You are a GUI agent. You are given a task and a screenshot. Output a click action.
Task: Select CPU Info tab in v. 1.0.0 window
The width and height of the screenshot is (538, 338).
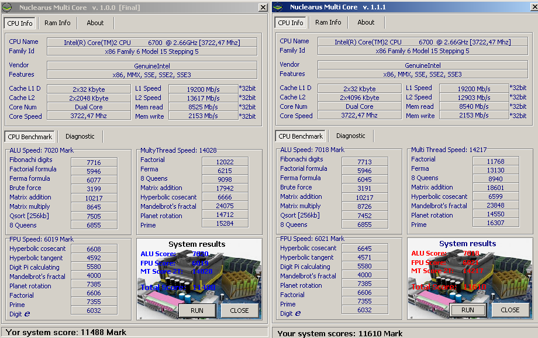[20, 23]
